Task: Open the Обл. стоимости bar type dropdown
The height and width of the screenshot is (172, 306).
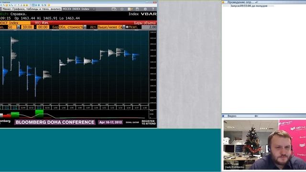Action: (x=71, y=27)
